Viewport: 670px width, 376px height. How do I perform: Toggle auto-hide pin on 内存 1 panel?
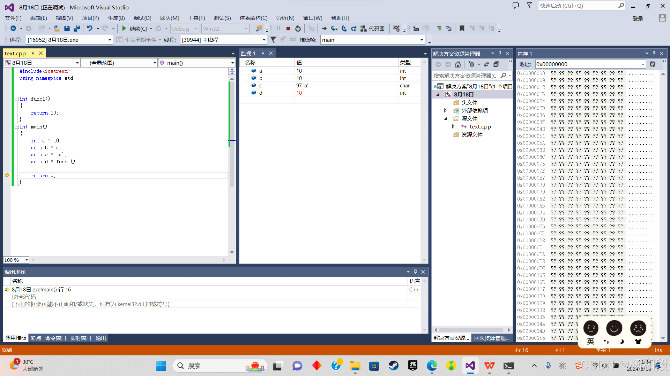(x=654, y=53)
